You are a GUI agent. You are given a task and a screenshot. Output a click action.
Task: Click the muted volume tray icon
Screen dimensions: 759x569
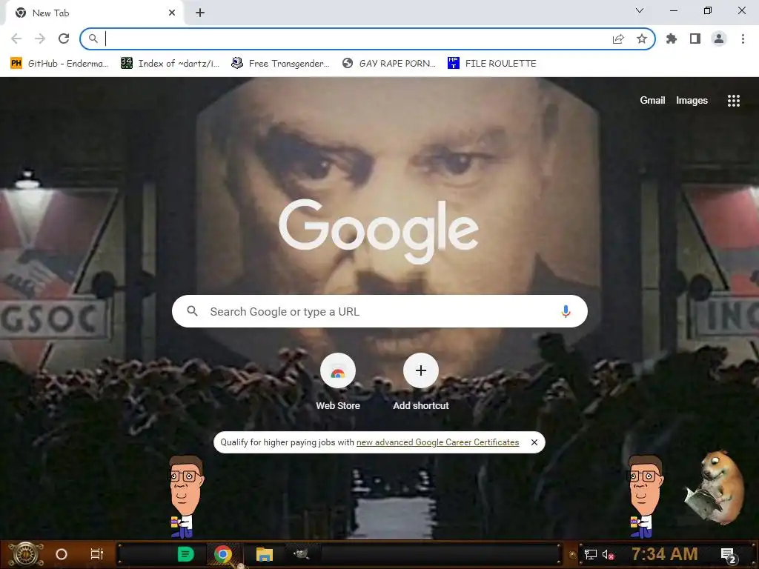(608, 554)
